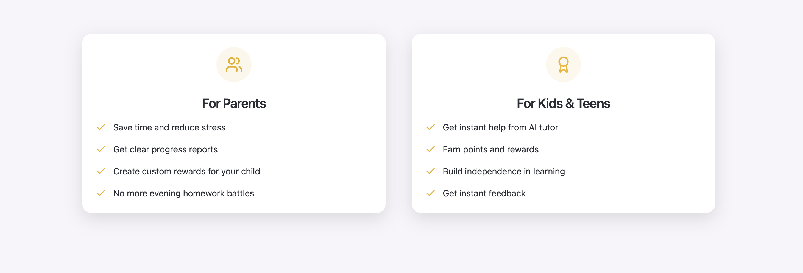
Task: Click the checkmark beside Create custom rewards
Action: click(101, 171)
